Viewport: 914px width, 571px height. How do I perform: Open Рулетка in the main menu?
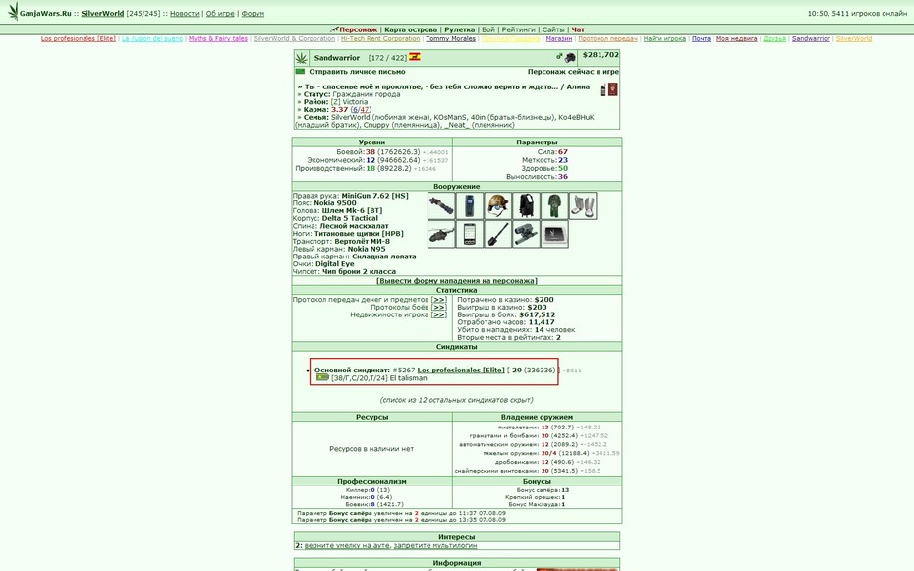click(459, 29)
